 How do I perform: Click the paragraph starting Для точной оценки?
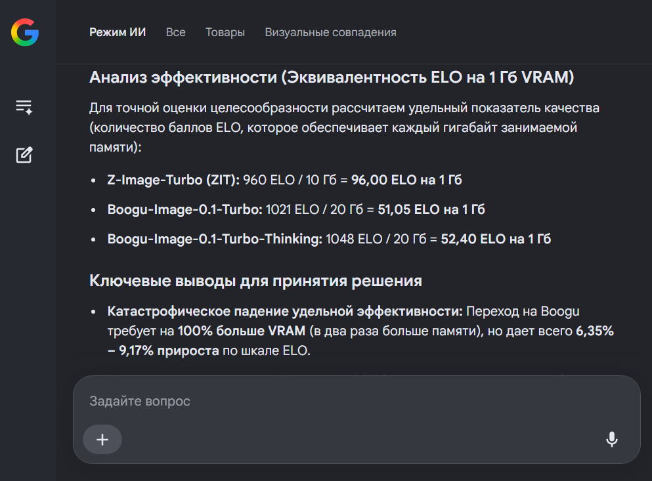344,127
